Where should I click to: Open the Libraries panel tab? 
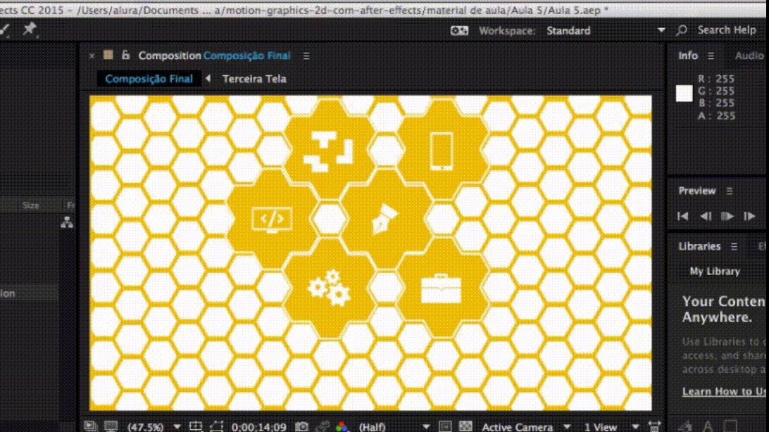click(x=699, y=246)
